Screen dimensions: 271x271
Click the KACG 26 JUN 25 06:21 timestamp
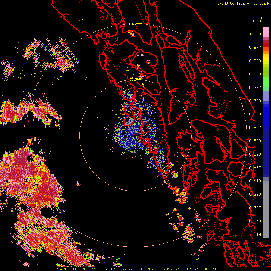[189, 269]
